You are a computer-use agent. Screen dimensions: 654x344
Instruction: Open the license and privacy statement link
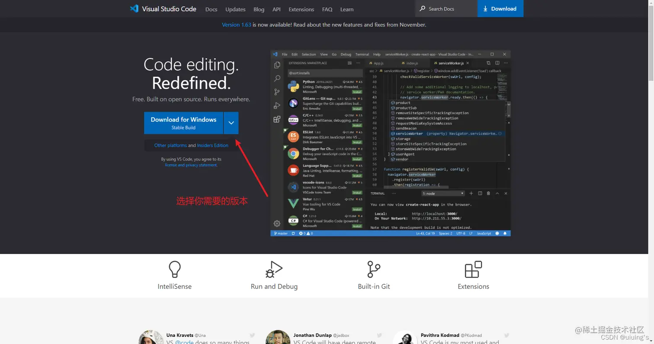pyautogui.click(x=191, y=165)
